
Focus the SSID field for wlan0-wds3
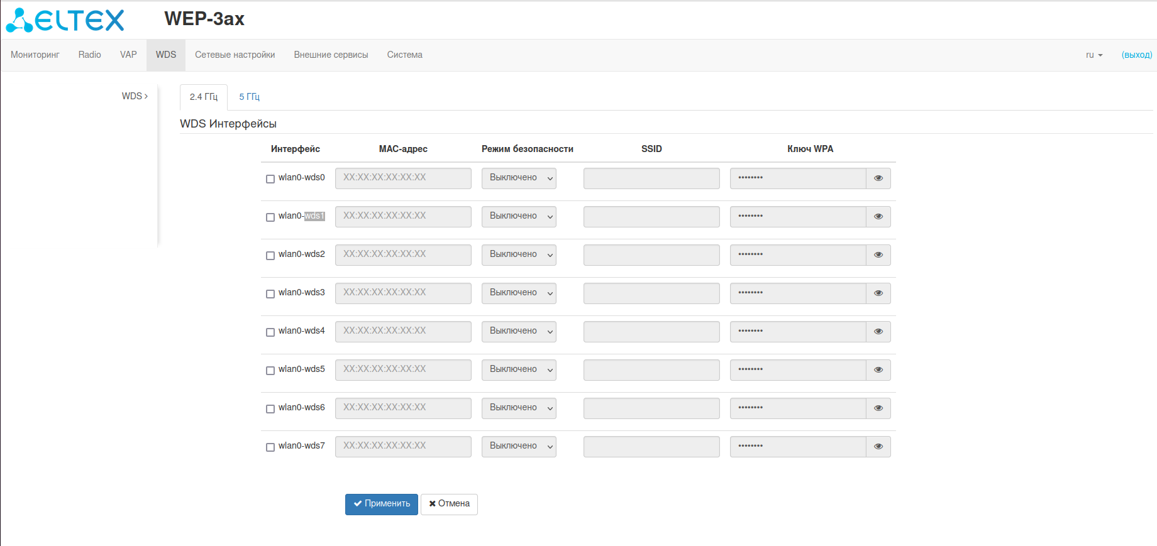pos(651,293)
